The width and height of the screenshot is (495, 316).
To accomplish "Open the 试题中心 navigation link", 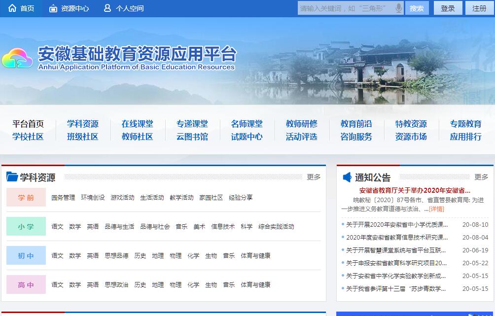I will click(x=247, y=137).
